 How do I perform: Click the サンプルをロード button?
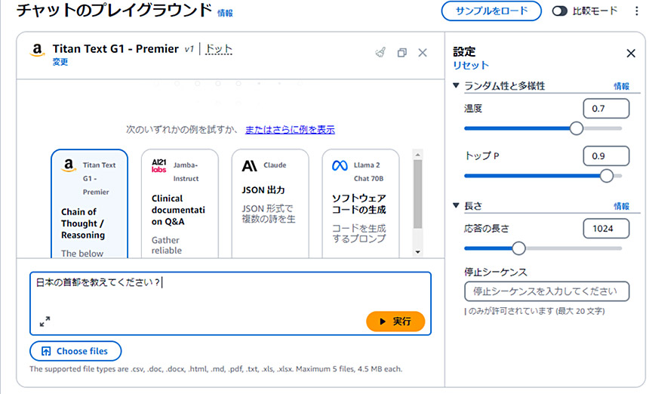(x=491, y=11)
